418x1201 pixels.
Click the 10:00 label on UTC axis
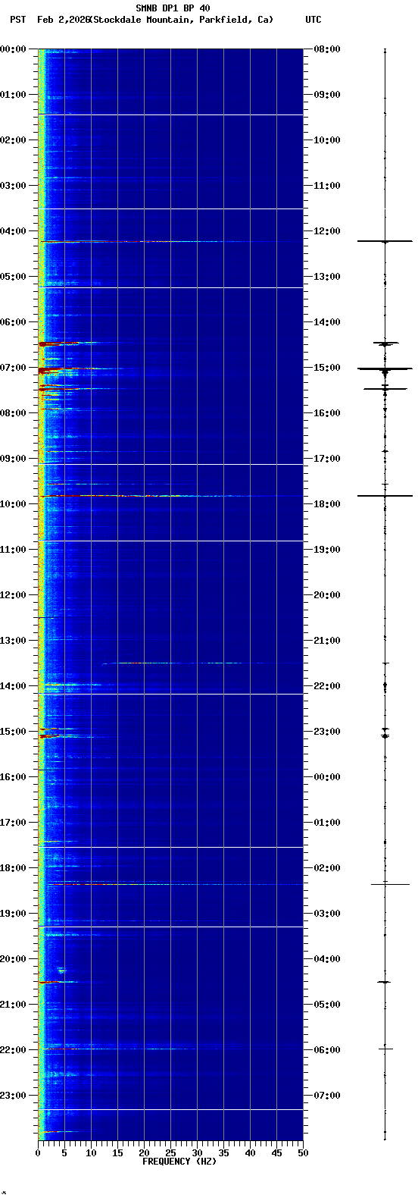[327, 140]
